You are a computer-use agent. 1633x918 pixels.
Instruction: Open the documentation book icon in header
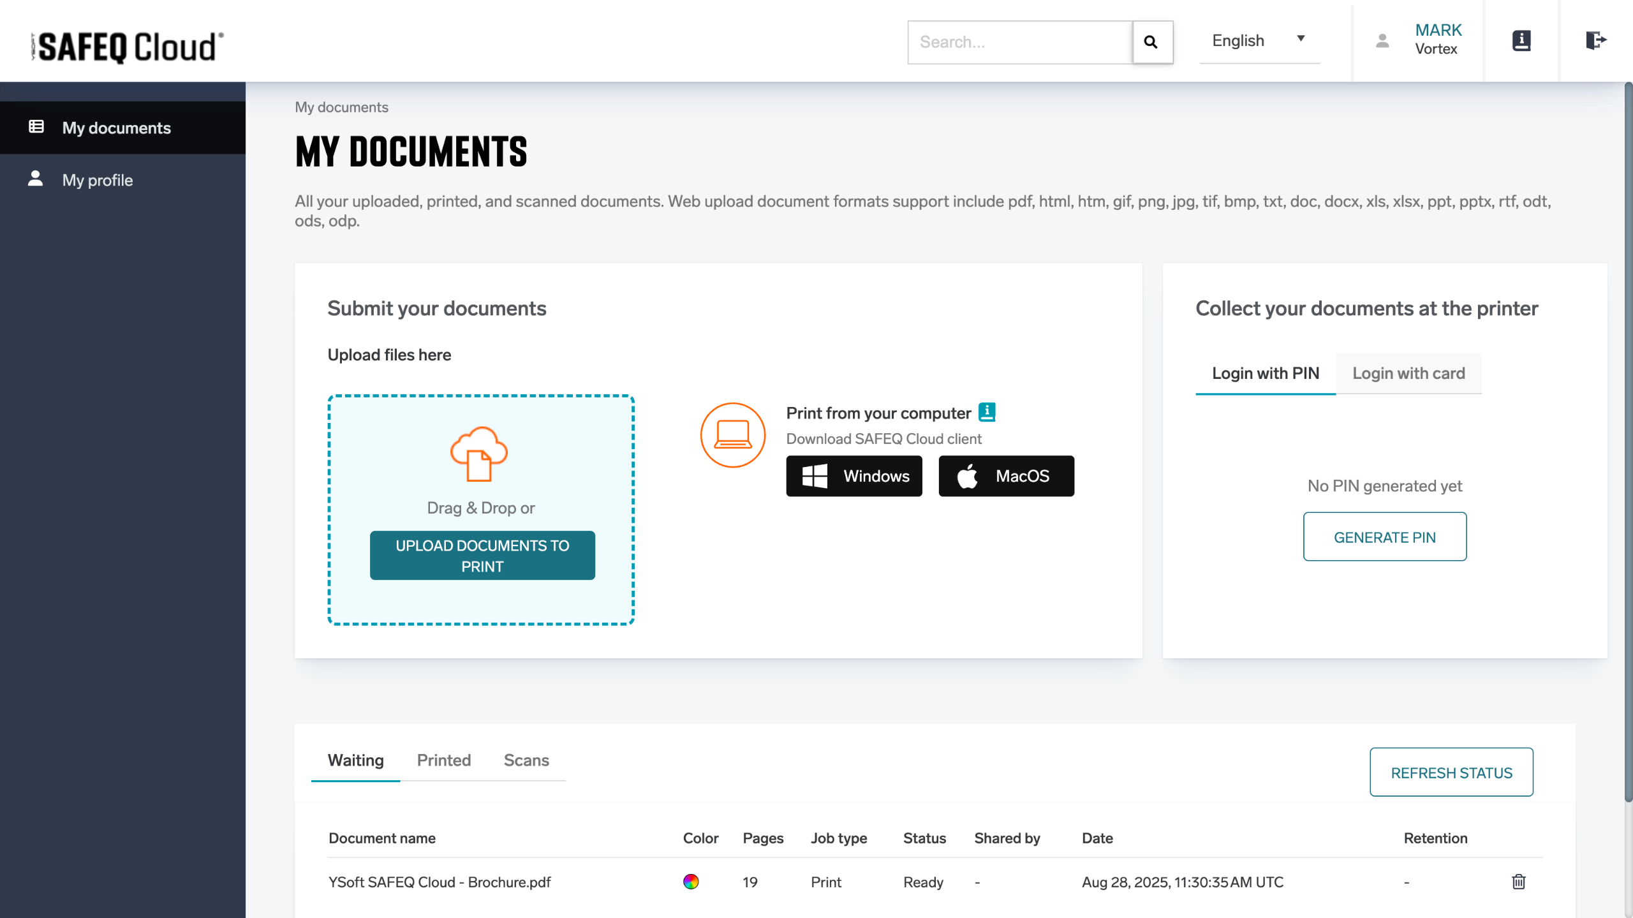coord(1521,41)
